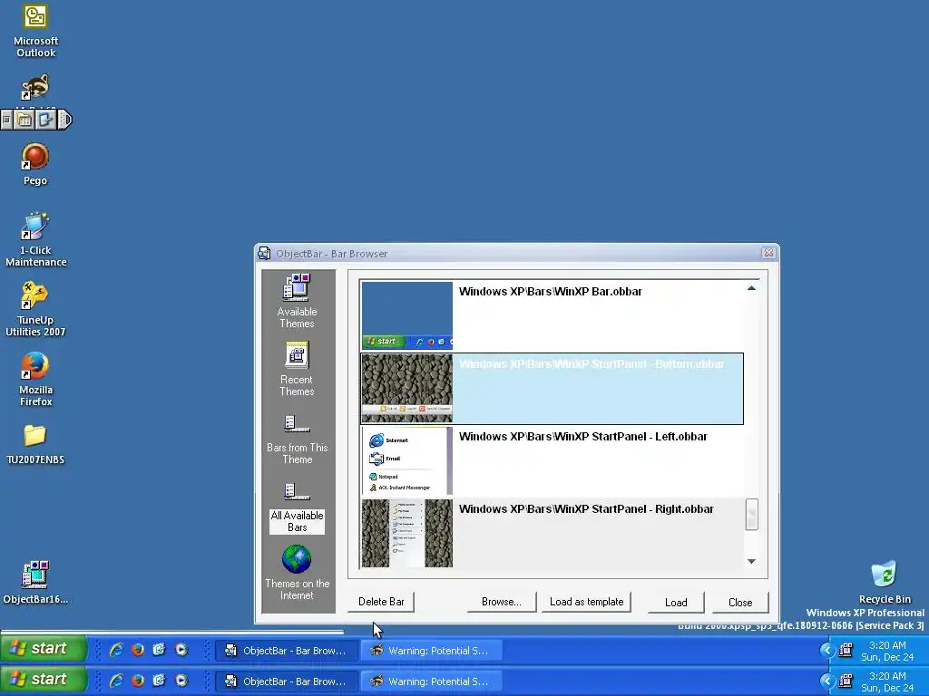Screen dimensions: 929x696
Task: Click the Browse... button
Action: click(501, 602)
